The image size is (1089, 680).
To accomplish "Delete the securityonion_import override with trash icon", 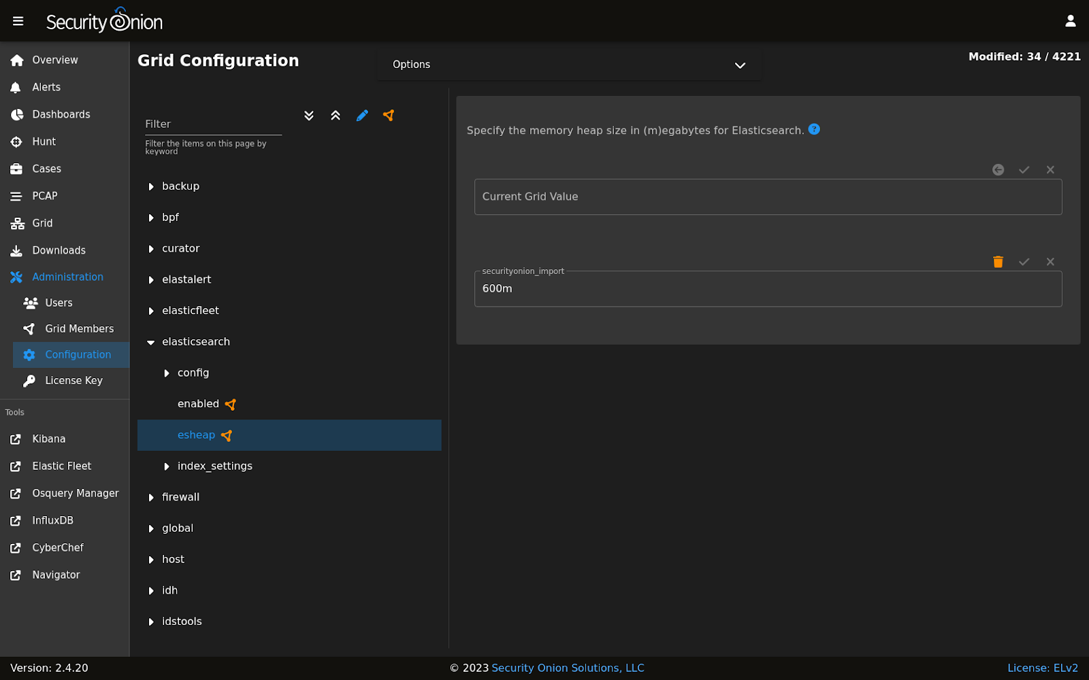I will (998, 262).
